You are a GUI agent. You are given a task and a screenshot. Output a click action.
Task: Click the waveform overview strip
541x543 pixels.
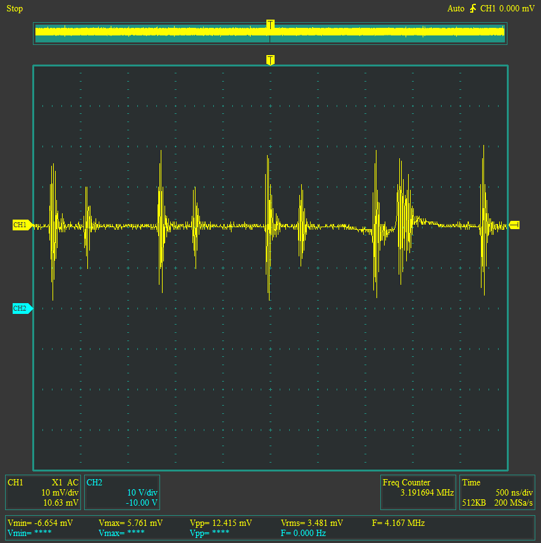(270, 34)
